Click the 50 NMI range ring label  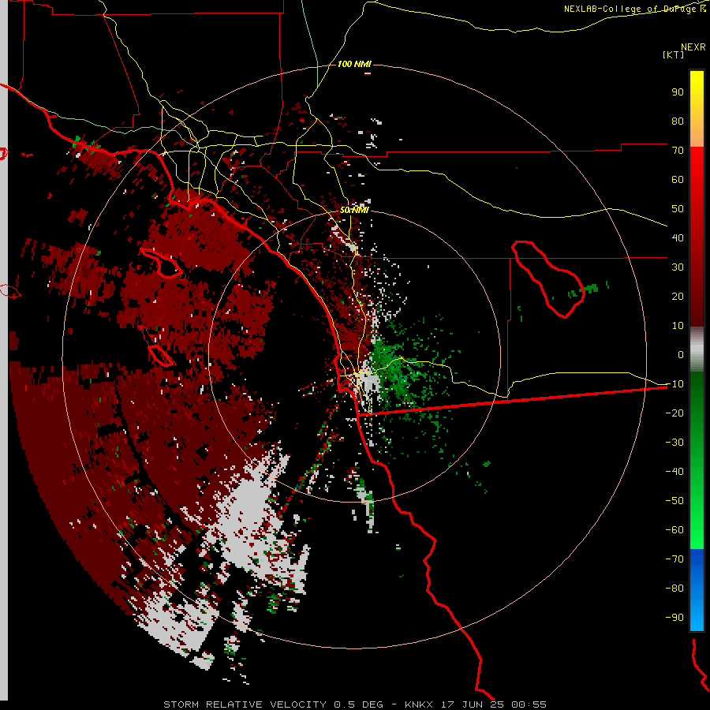354,210
